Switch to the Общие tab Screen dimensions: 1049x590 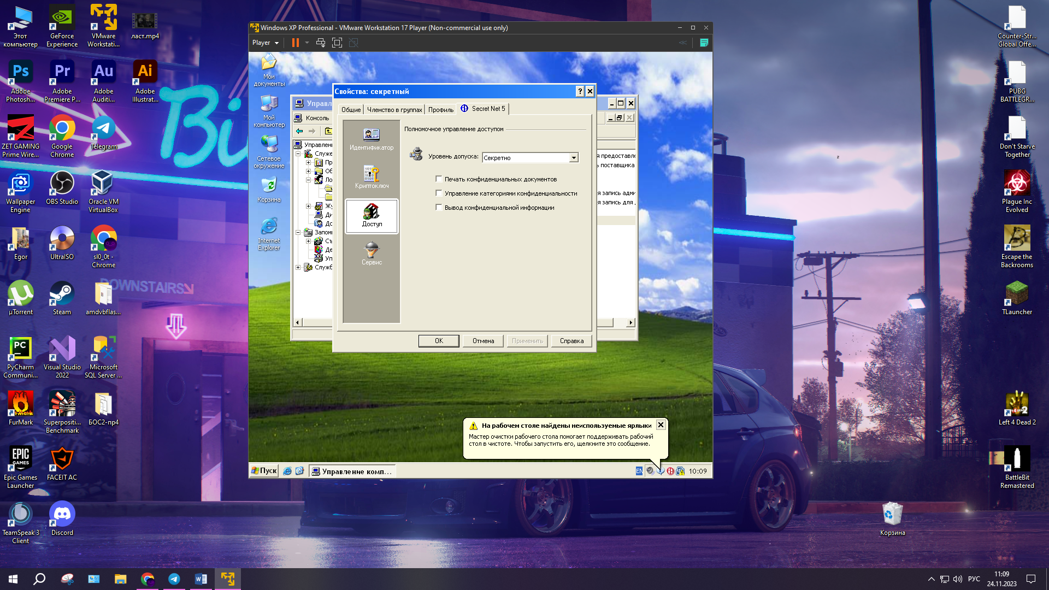(351, 110)
